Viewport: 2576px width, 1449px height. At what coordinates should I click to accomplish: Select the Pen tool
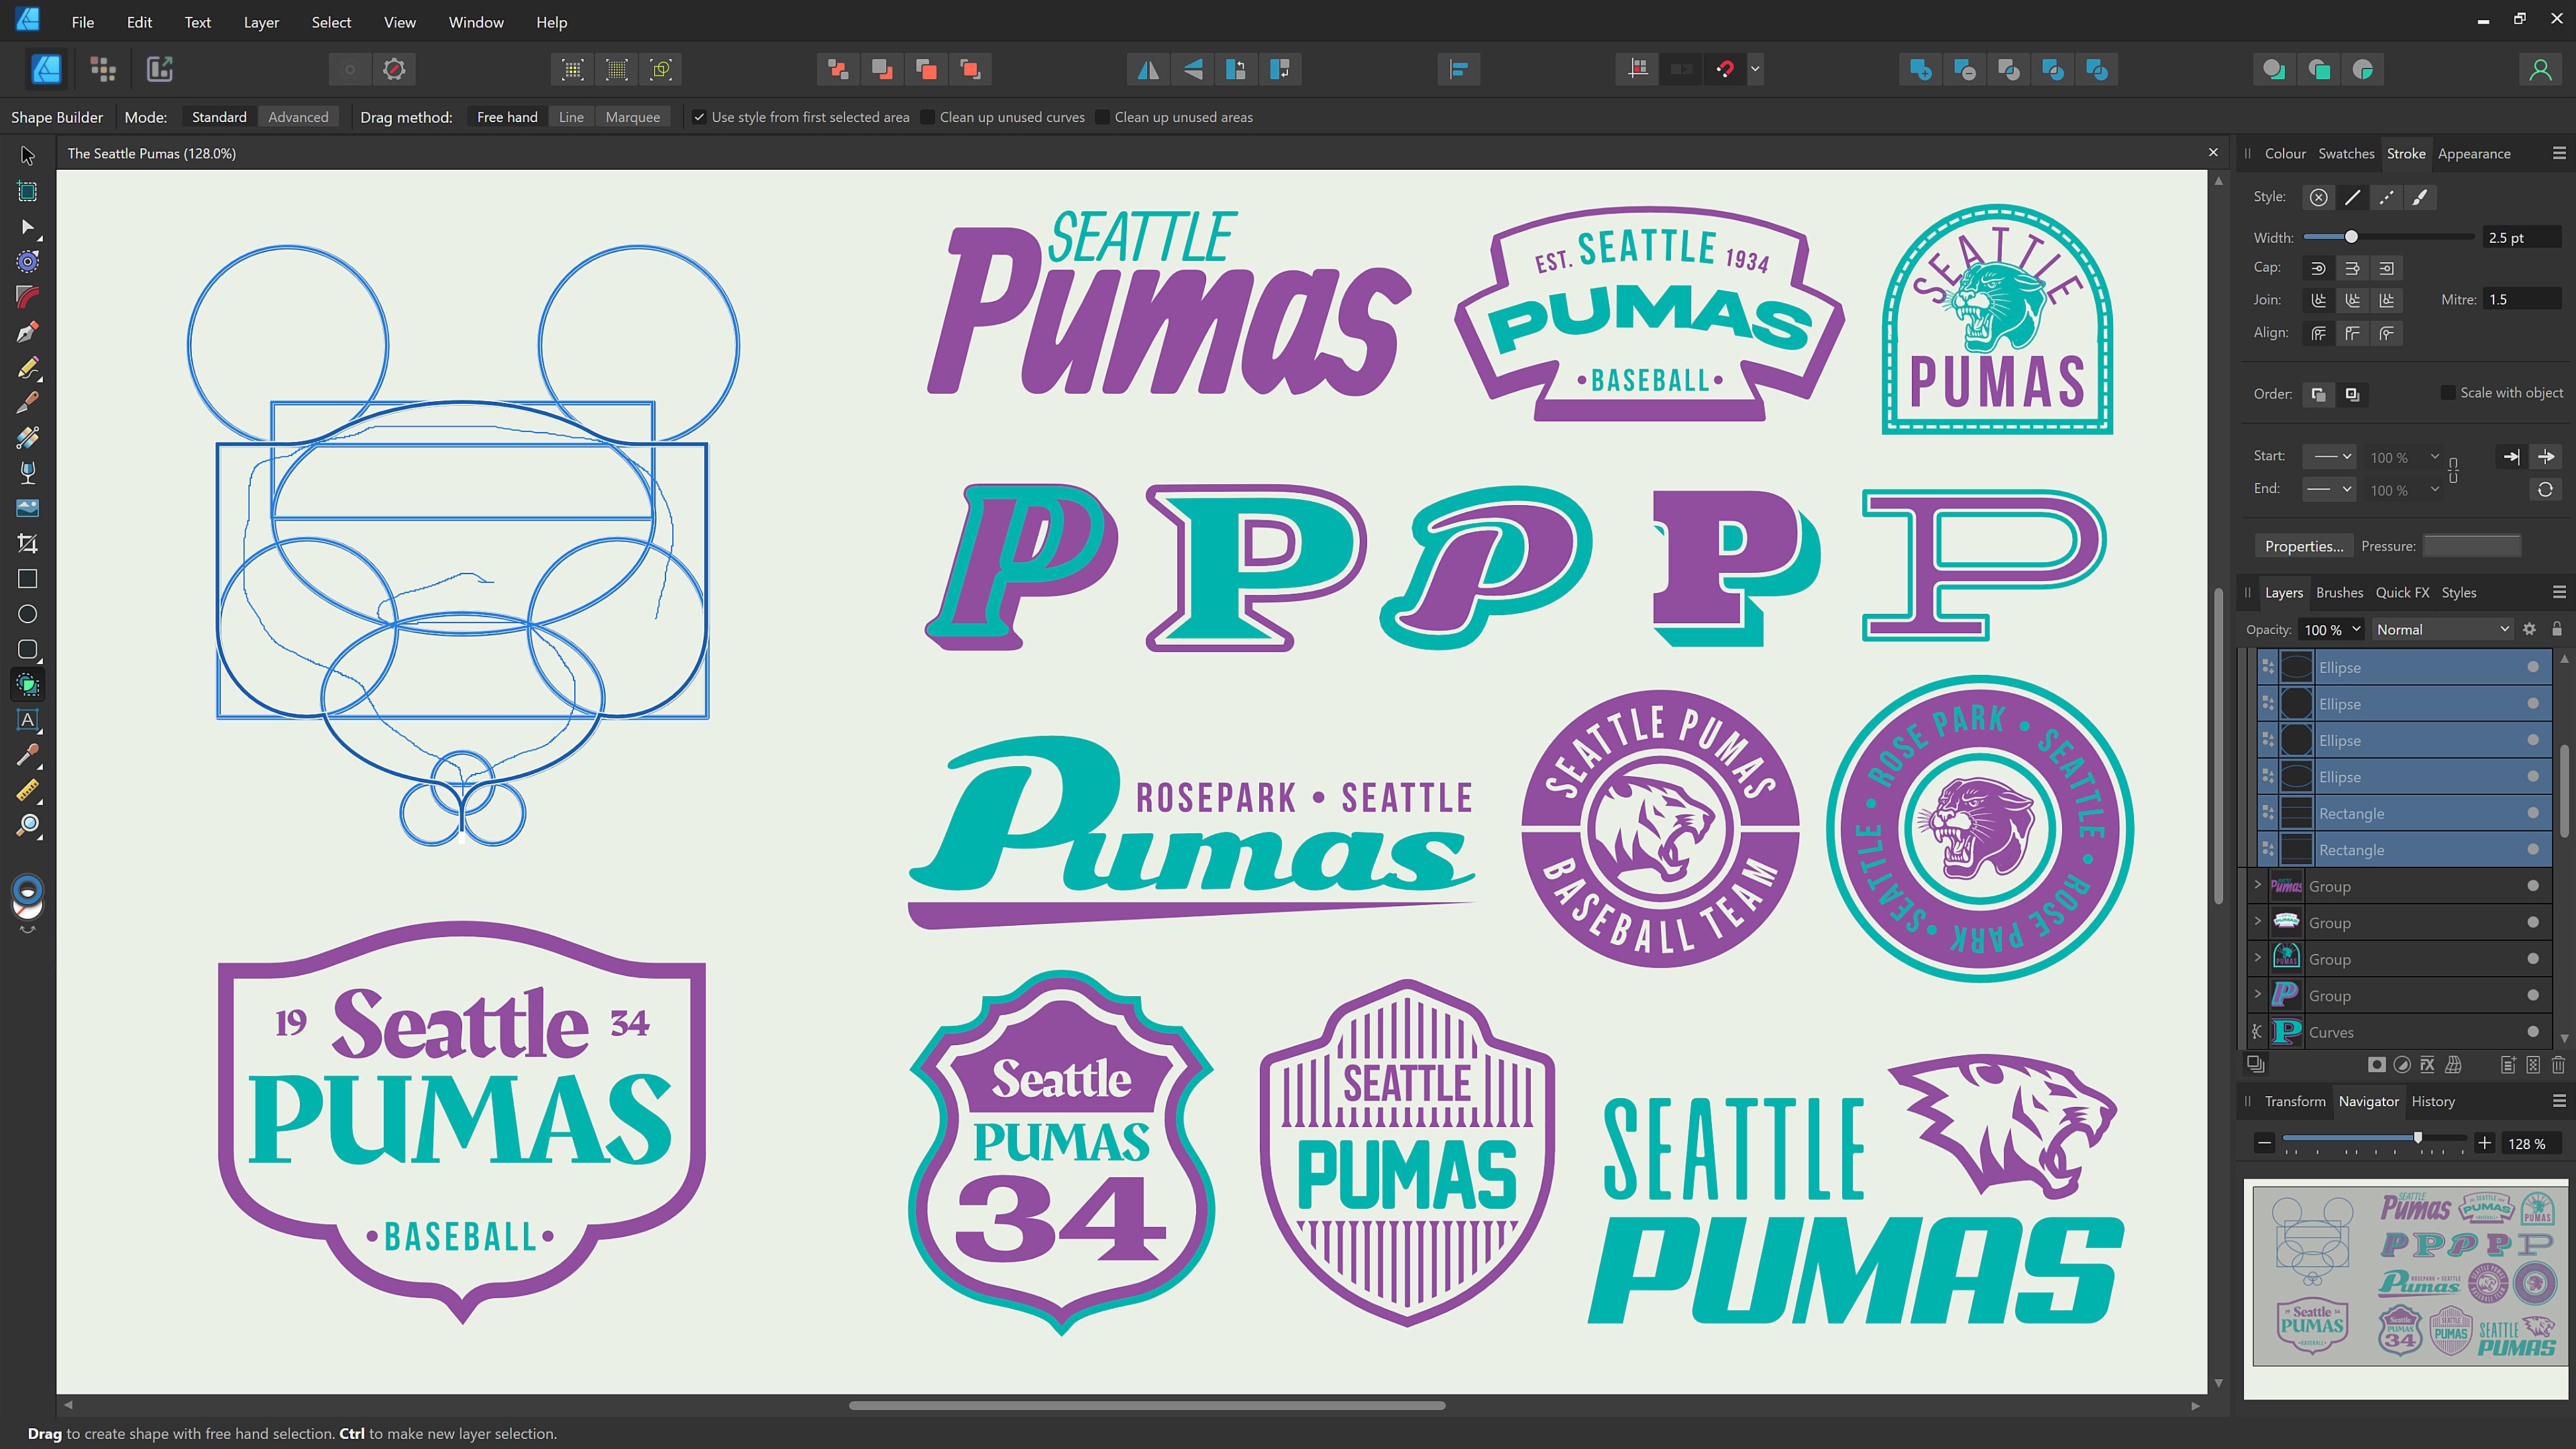click(28, 332)
